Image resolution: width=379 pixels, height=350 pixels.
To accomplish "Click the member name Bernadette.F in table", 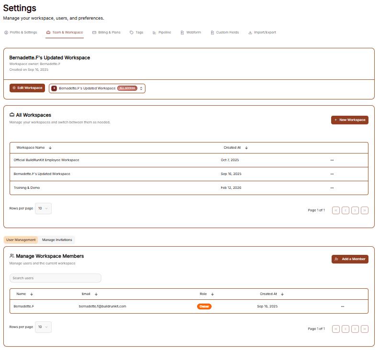I will pos(24,306).
